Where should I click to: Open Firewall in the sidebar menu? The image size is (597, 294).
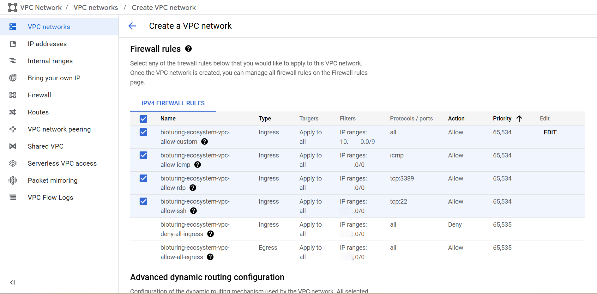point(39,95)
